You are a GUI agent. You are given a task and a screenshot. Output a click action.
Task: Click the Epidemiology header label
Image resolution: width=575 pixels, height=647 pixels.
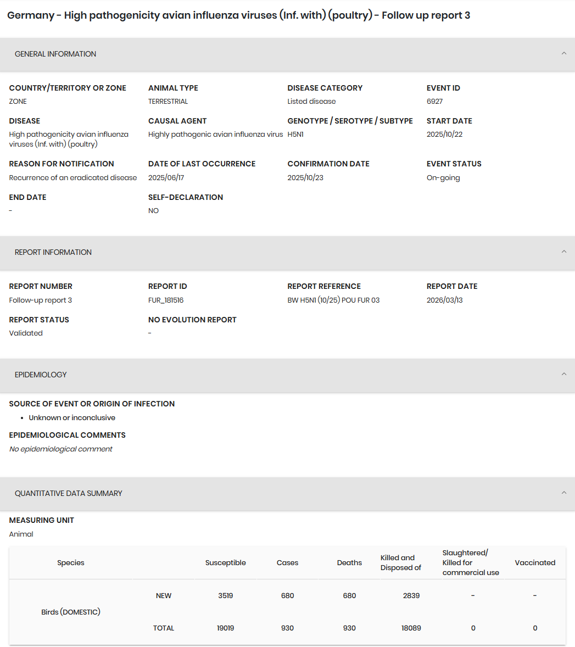click(41, 375)
